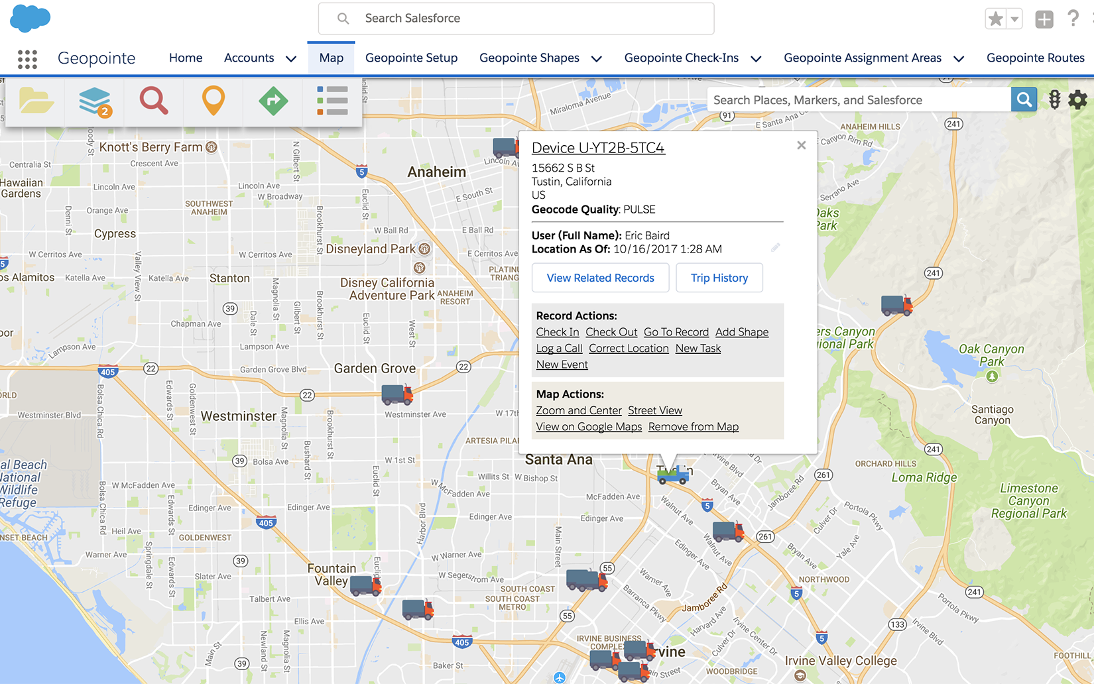Open the Geopointe Routes tab
This screenshot has height=684, width=1094.
(1036, 58)
